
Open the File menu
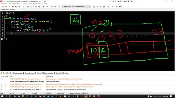[2, 4]
